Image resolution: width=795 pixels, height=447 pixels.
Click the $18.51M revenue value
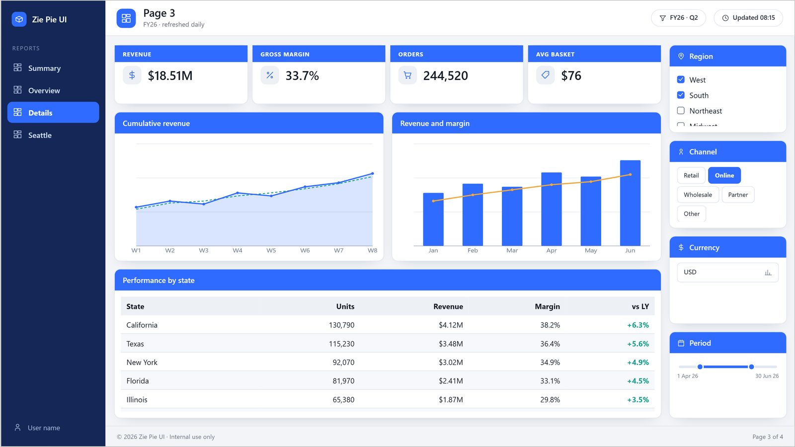pos(170,75)
